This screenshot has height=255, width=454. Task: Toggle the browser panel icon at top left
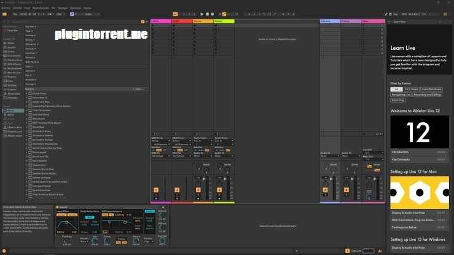pos(4,14)
